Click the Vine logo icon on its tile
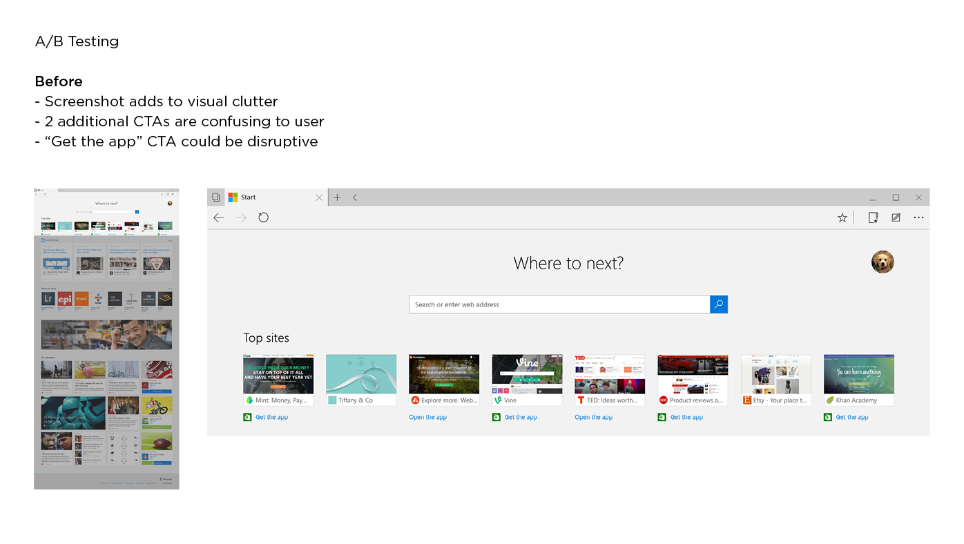 pos(497,399)
